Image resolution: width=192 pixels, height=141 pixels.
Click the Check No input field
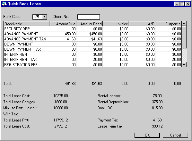tap(89, 17)
